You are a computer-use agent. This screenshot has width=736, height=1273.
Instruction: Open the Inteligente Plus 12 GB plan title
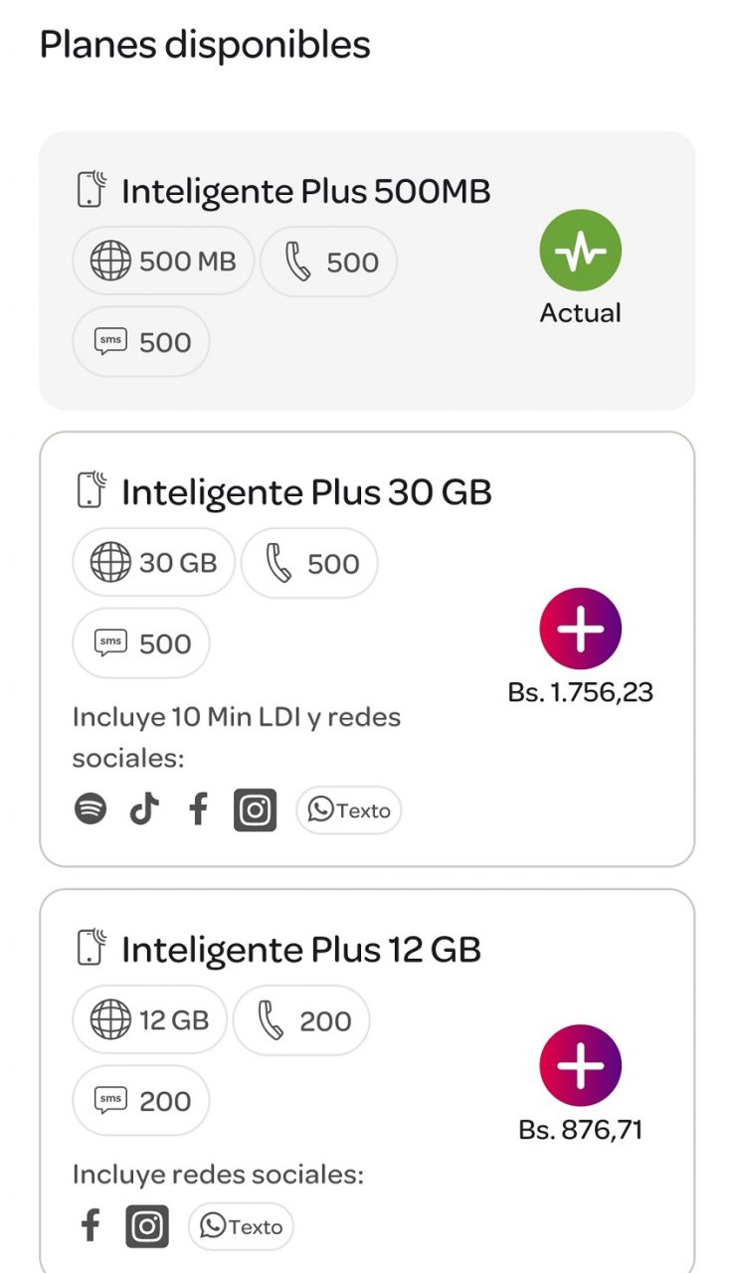pyautogui.click(x=301, y=950)
